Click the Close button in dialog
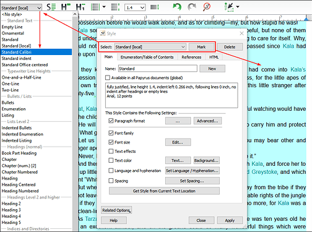The height and width of the screenshot is (232, 312). 201,220
